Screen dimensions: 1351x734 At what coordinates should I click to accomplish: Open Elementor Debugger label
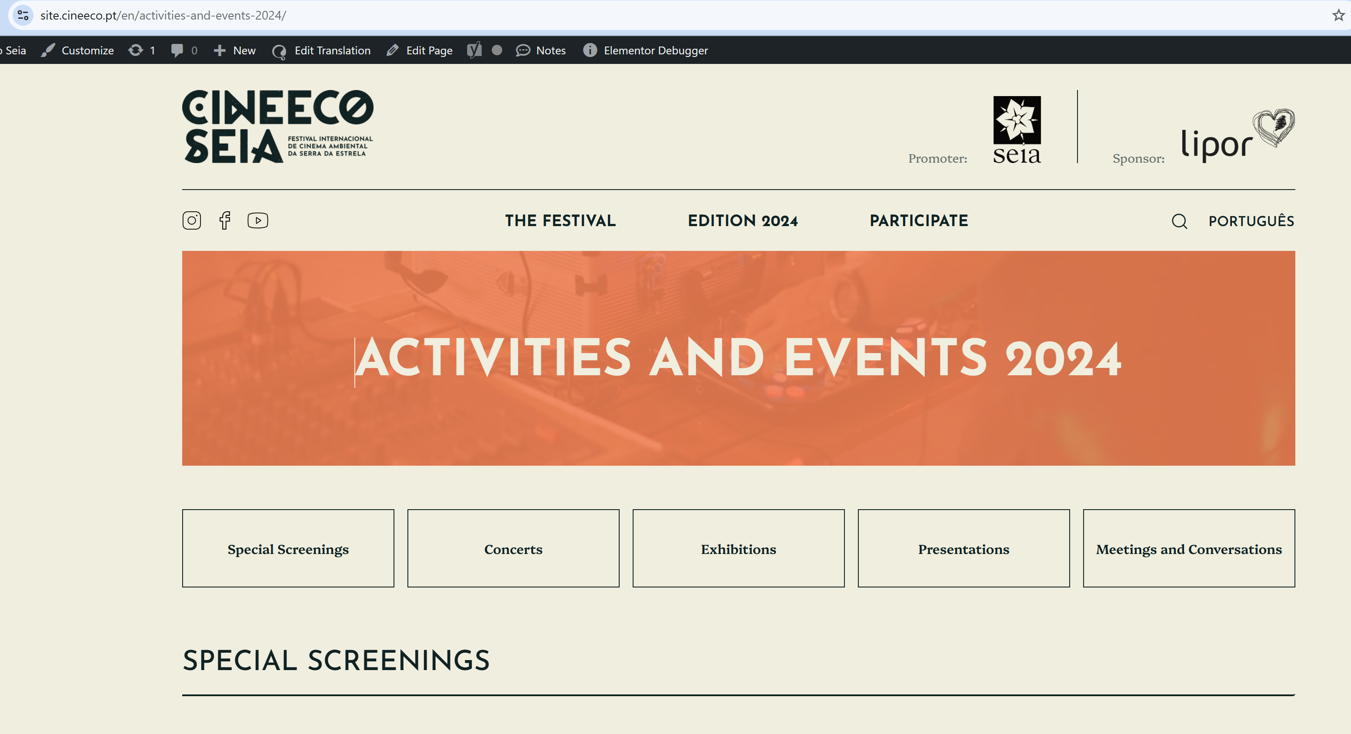[x=656, y=50]
